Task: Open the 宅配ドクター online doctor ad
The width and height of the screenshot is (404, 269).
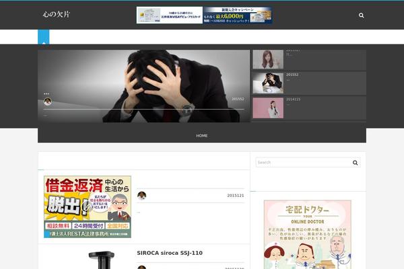Action: point(308,235)
